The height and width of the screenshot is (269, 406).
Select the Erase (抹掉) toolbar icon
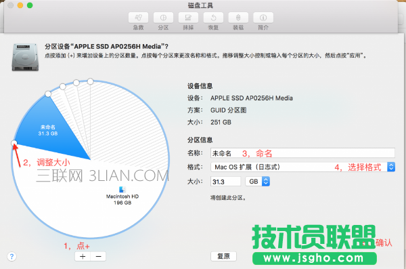[188, 18]
